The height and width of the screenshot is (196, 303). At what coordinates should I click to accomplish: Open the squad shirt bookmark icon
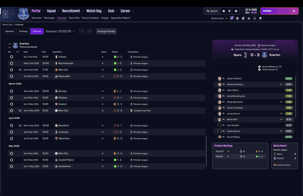tap(237, 18)
